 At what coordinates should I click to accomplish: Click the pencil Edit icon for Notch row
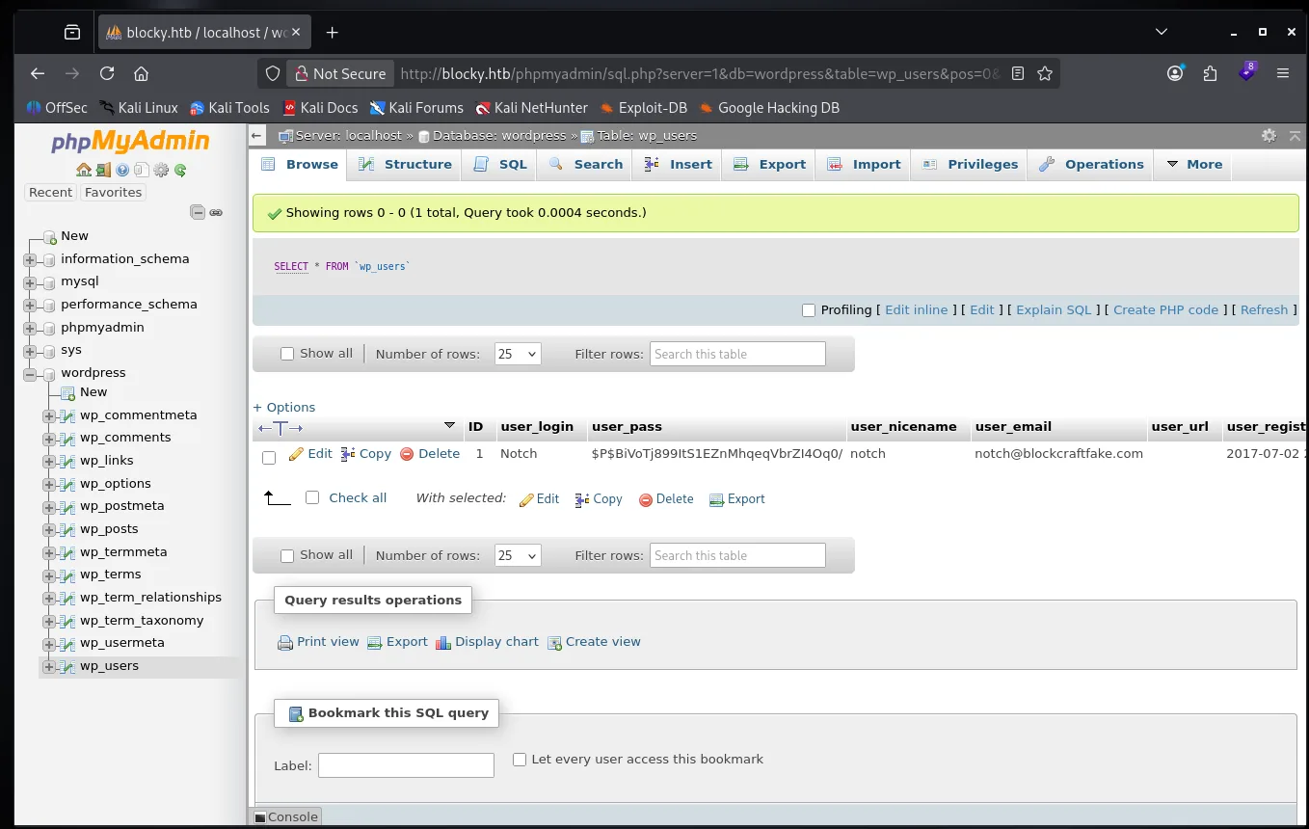[297, 454]
